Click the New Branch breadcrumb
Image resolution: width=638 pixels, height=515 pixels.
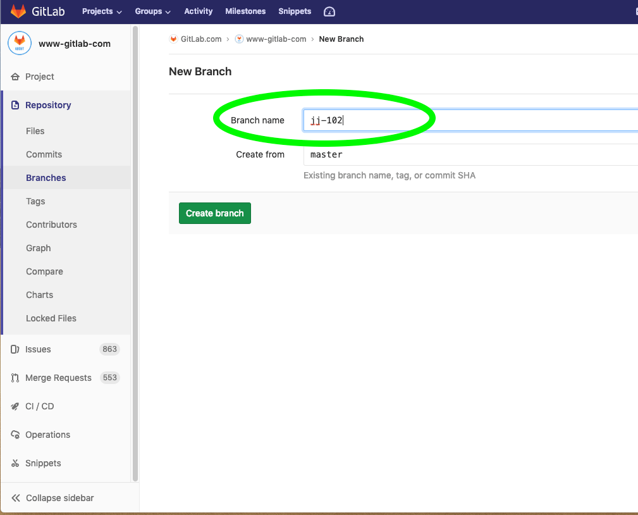341,39
